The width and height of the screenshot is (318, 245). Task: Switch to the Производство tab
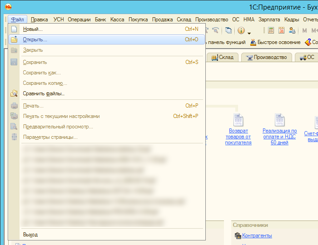click(267, 57)
